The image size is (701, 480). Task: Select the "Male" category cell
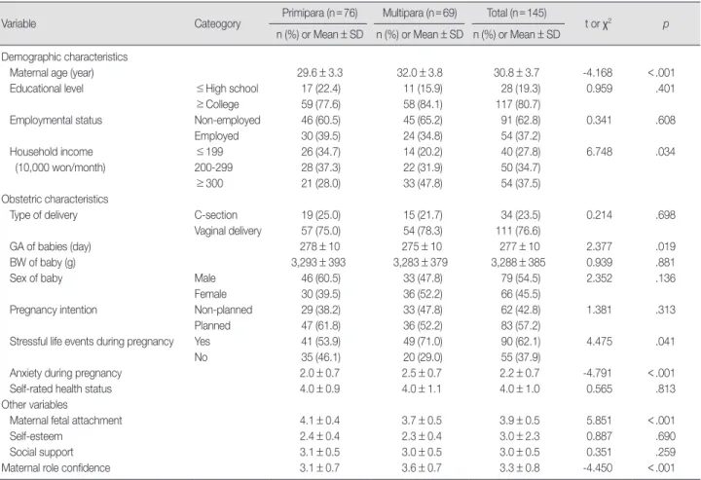204,278
